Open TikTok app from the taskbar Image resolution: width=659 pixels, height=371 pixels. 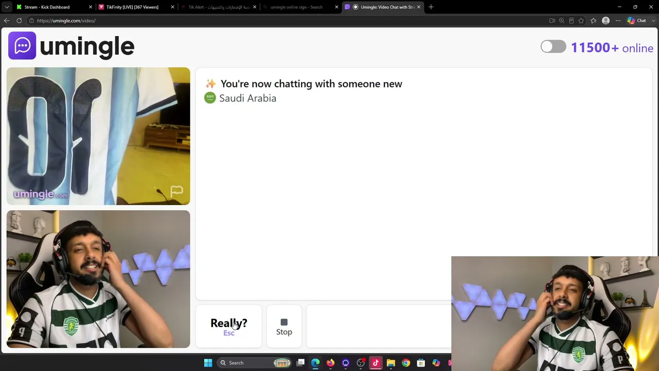[x=375, y=363]
